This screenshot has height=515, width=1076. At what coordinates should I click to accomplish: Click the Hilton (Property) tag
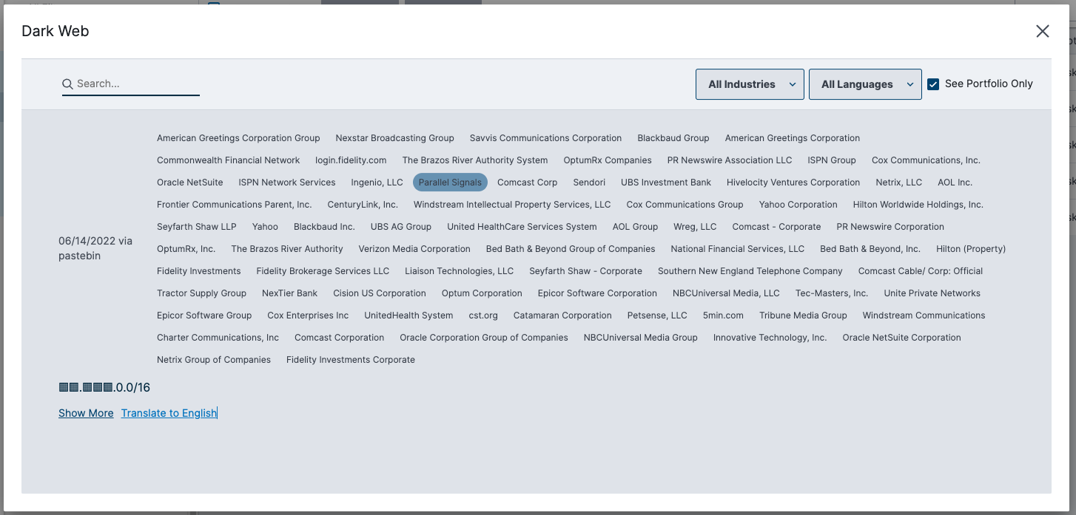click(x=970, y=249)
